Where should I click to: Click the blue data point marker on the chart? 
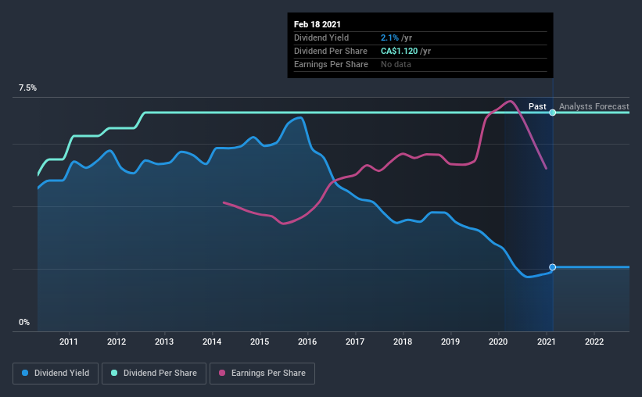coord(553,267)
